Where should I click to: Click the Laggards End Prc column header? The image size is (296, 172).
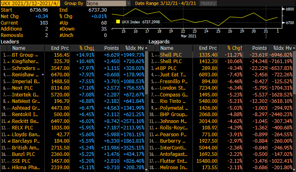click(x=205, y=48)
